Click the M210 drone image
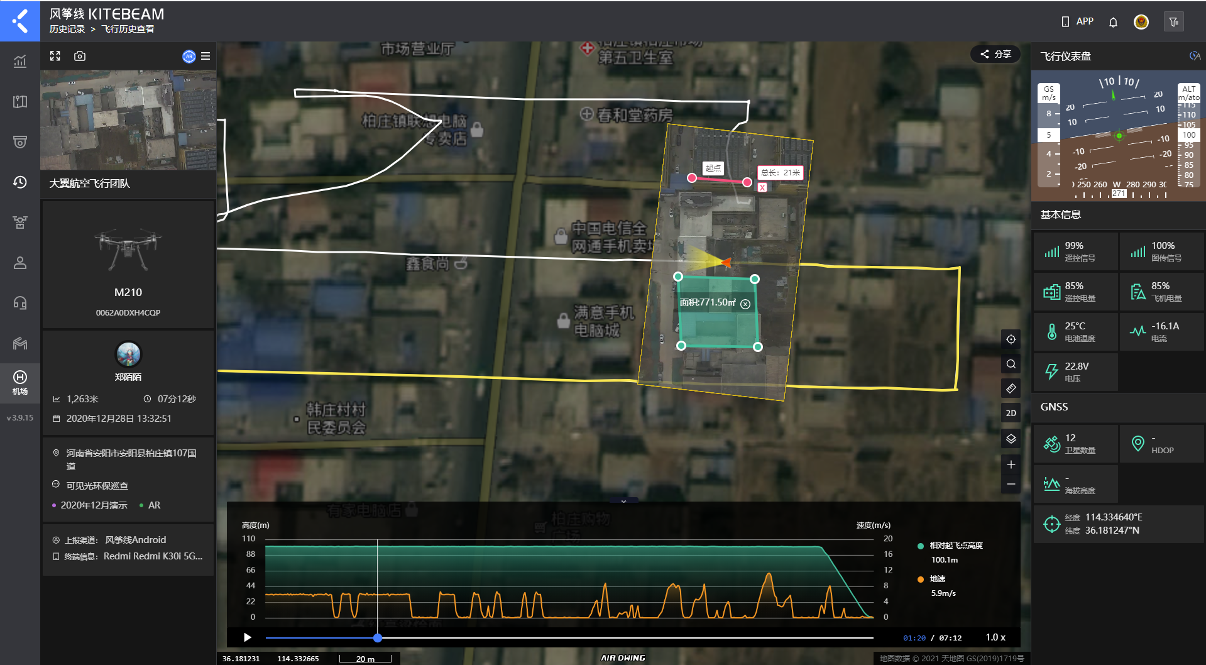Screen dimensions: 1206x665 tap(128, 250)
